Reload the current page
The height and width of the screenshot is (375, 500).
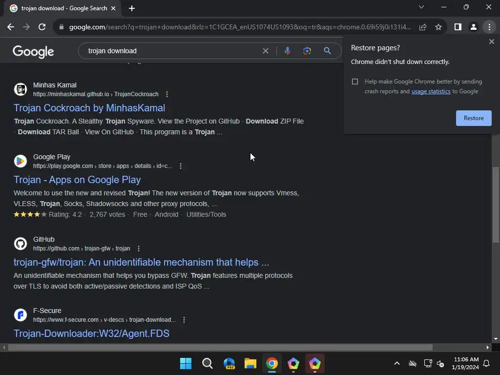coord(42,27)
